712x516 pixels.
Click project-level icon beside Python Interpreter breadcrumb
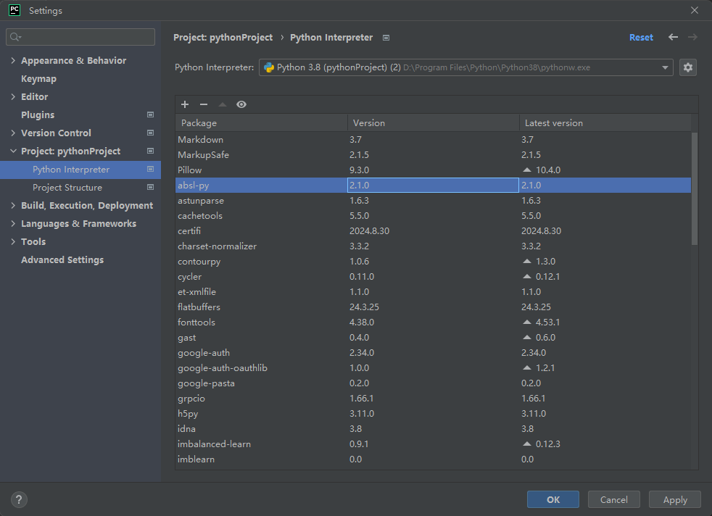[x=386, y=38]
